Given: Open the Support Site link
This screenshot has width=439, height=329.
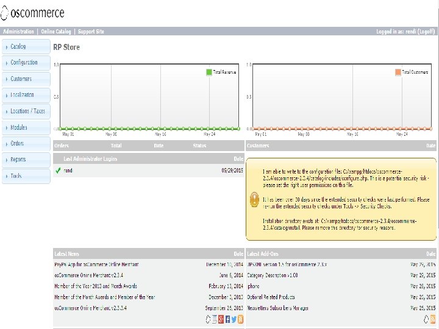Looking at the screenshot, I should 91,31.
